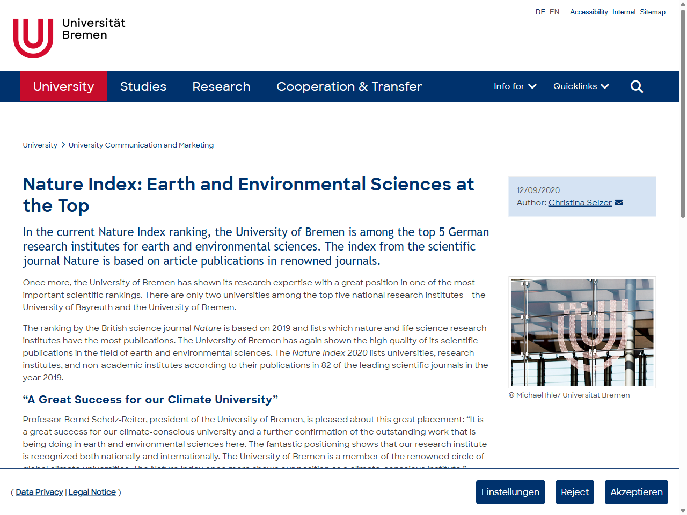Image resolution: width=687 pixels, height=515 pixels.
Task: Open the Studies menu item
Action: [143, 86]
